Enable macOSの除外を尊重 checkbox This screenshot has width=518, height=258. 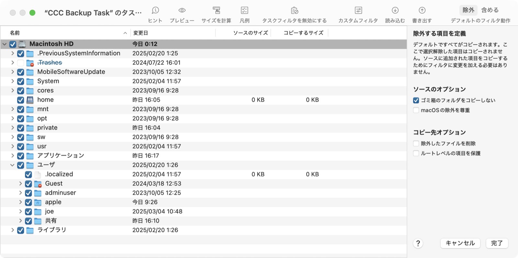click(x=416, y=110)
